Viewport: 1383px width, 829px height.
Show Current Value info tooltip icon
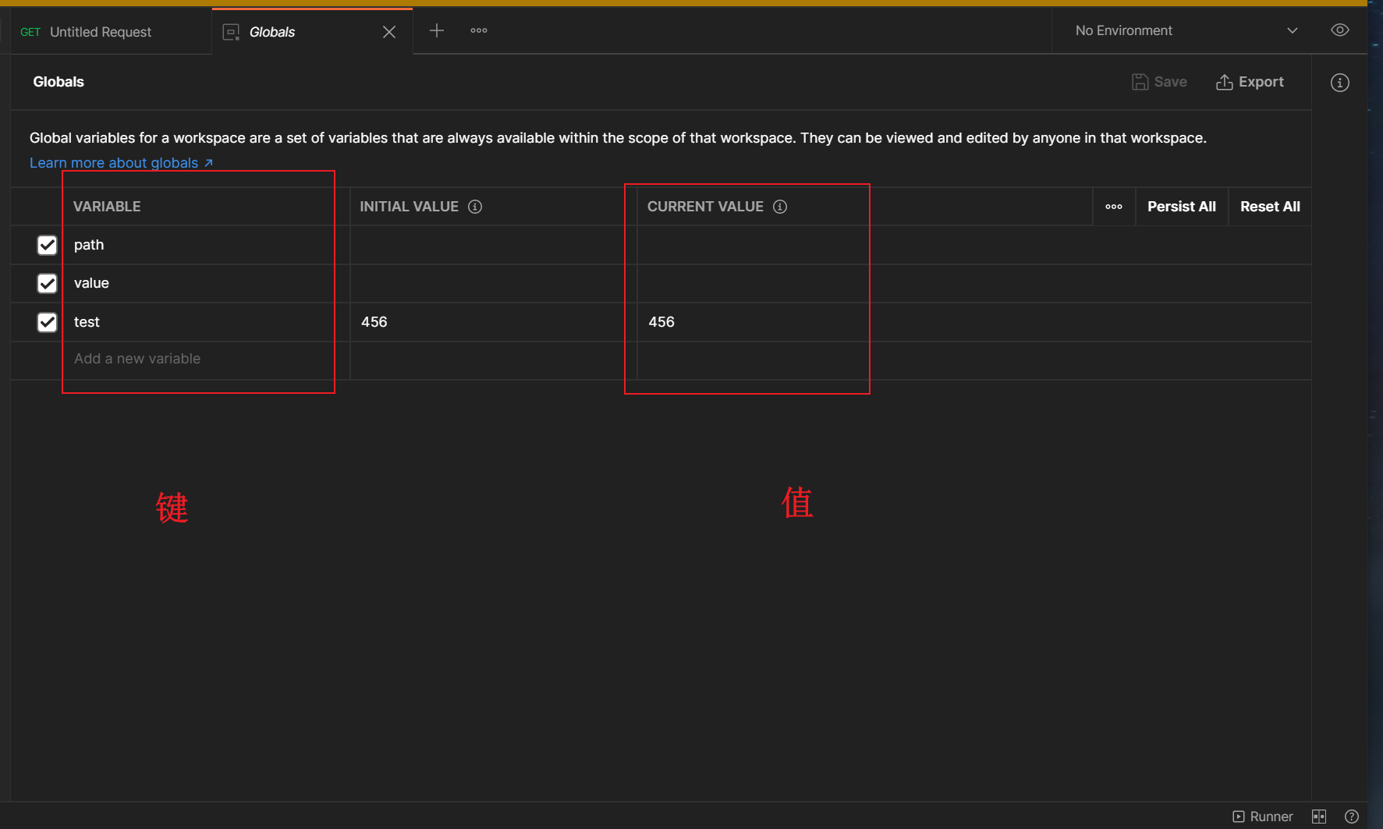click(780, 207)
